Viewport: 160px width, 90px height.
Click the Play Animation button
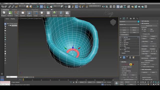143,82
